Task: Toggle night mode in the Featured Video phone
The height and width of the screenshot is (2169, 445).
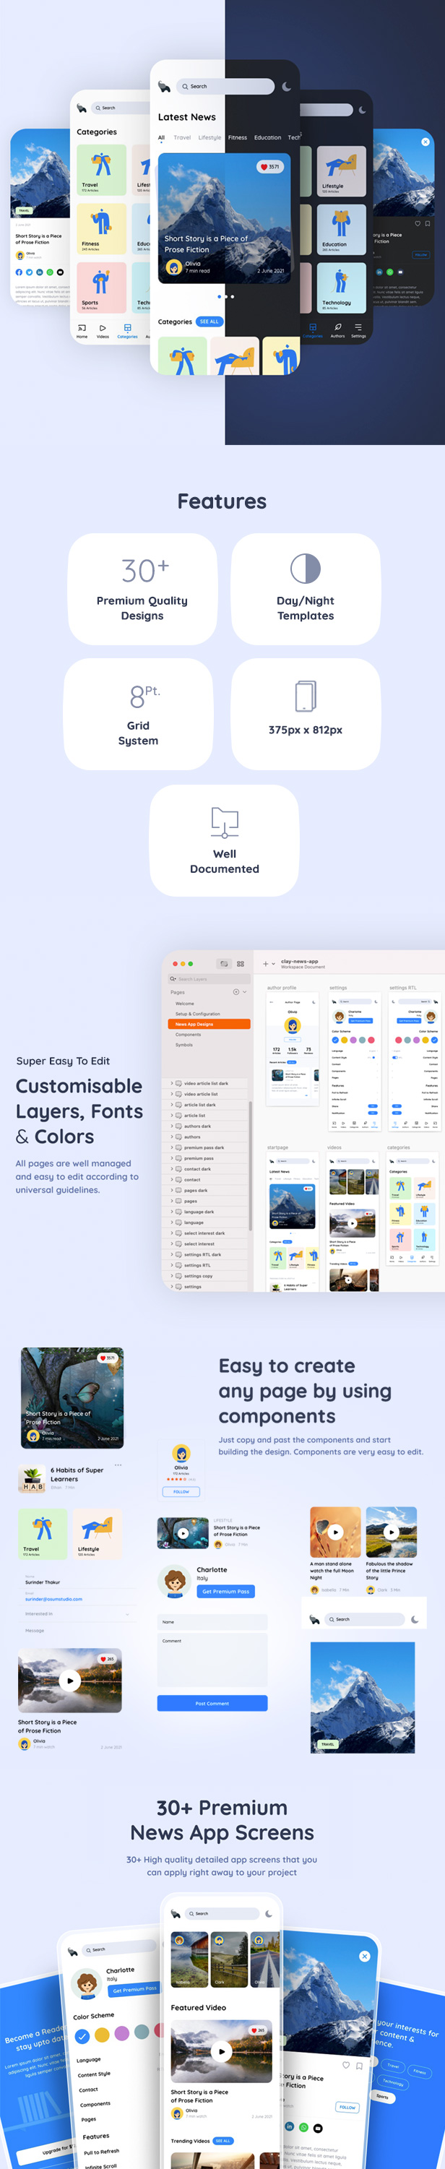Action: pyautogui.click(x=268, y=1913)
